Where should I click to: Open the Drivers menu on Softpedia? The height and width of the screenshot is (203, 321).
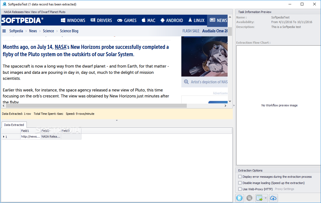(101, 20)
